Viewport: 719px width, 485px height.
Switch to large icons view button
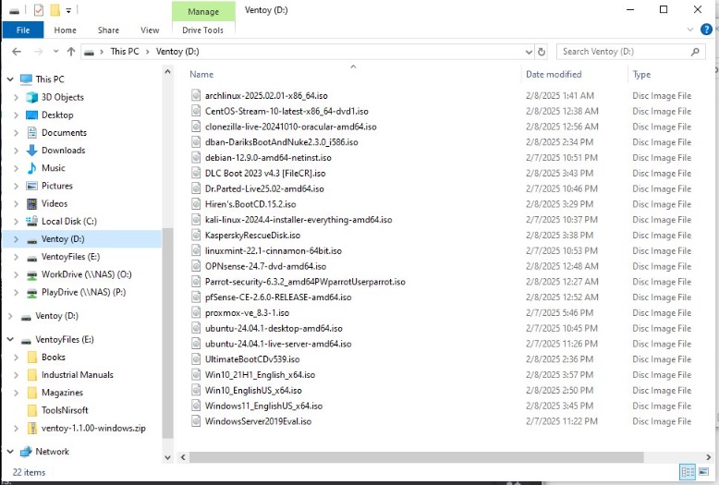(x=703, y=472)
